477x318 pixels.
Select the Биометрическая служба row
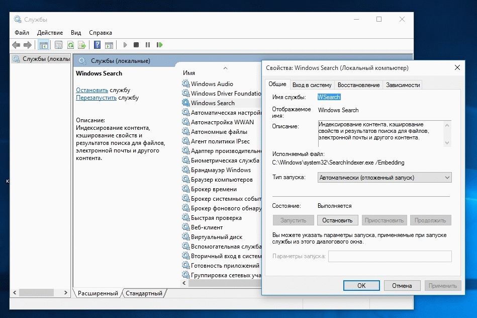point(222,160)
